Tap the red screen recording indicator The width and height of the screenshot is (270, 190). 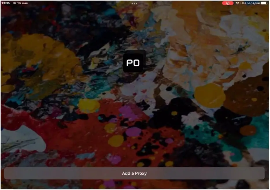click(228, 3)
